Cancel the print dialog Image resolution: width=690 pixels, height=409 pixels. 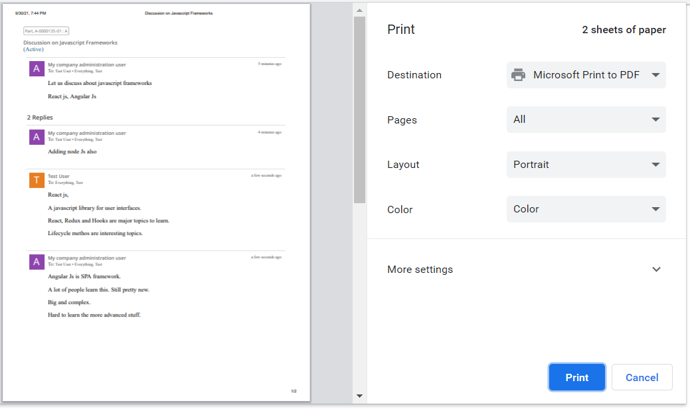(642, 377)
